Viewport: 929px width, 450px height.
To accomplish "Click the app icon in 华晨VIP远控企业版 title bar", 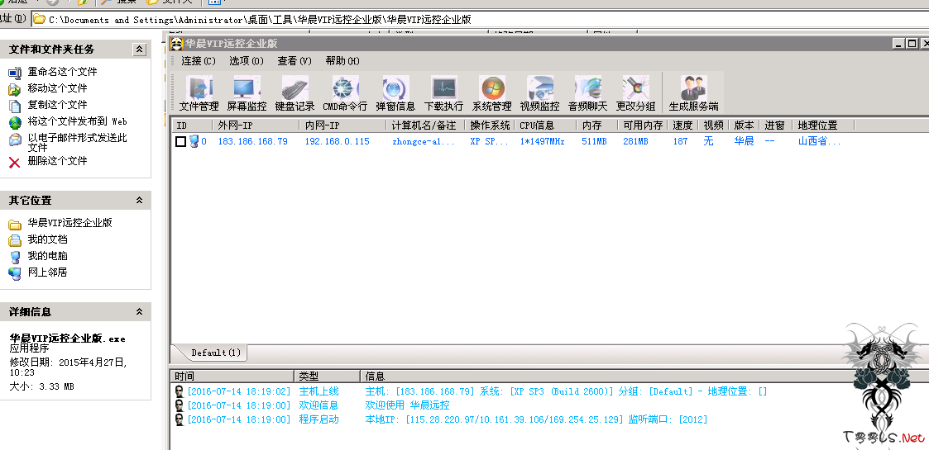I will click(x=176, y=44).
